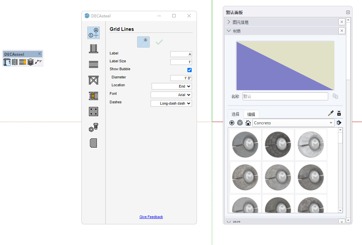This screenshot has width=362, height=245.
Task: Open the Dashes dropdown menu
Action: [x=171, y=103]
